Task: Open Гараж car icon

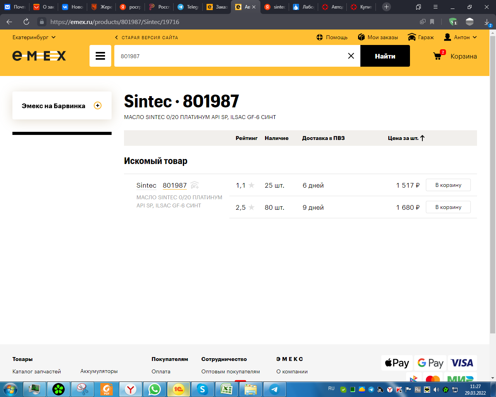Action: tap(412, 37)
